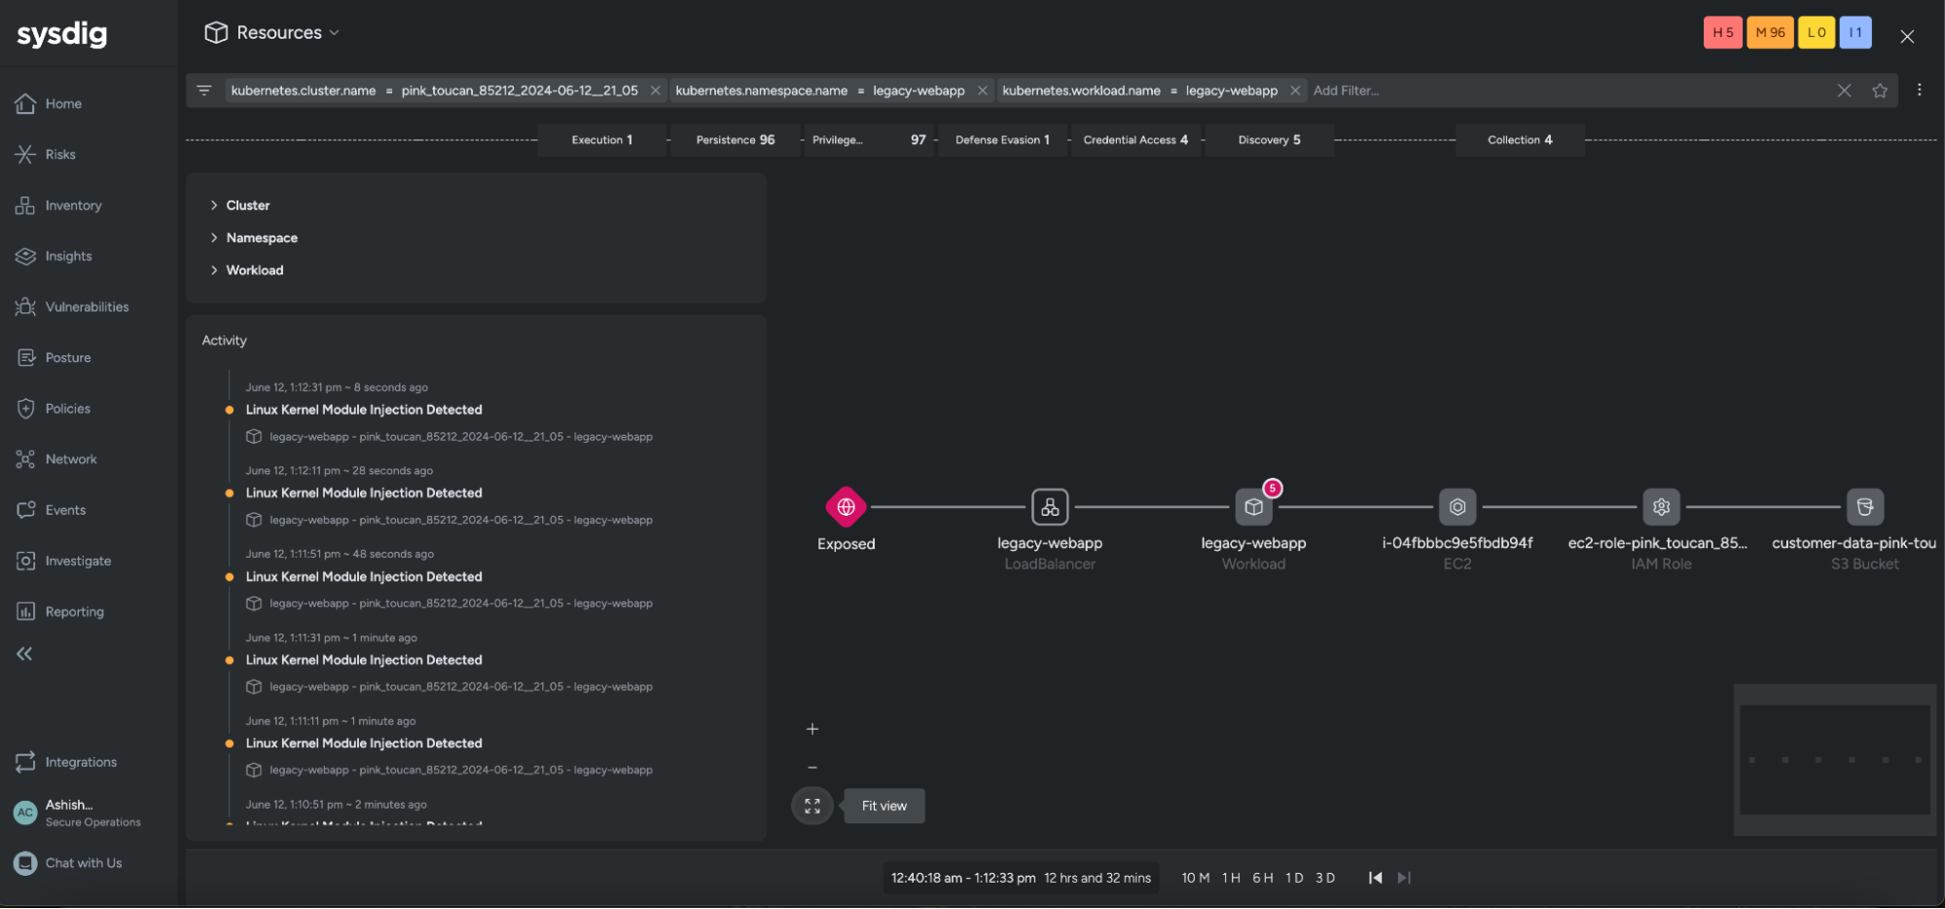Select the Discovery 5 tab
Viewport: 1945px width, 909px height.
[1269, 140]
